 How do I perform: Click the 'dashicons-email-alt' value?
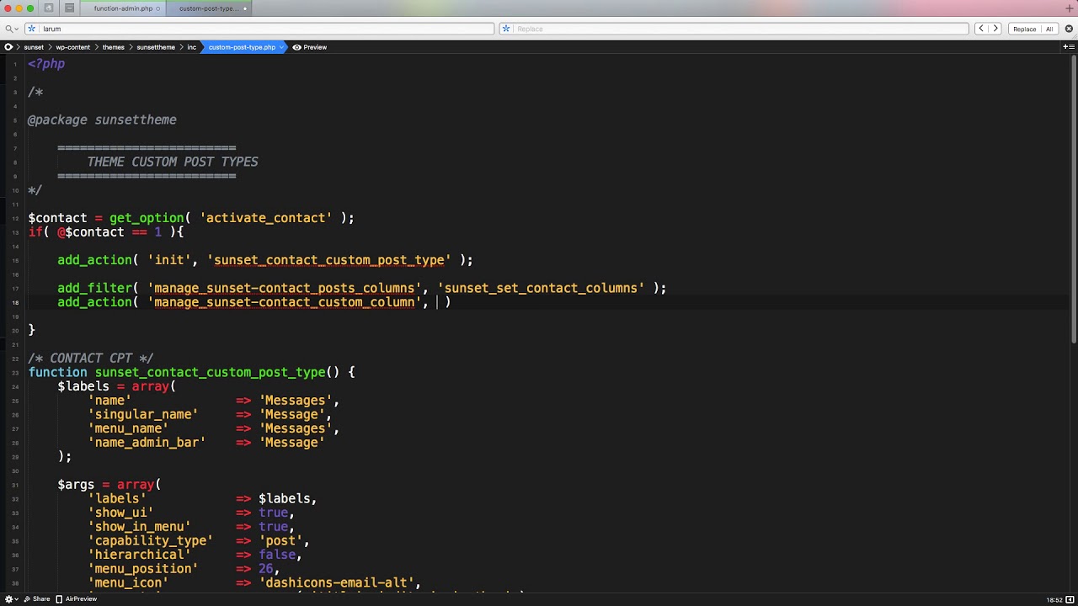click(336, 582)
